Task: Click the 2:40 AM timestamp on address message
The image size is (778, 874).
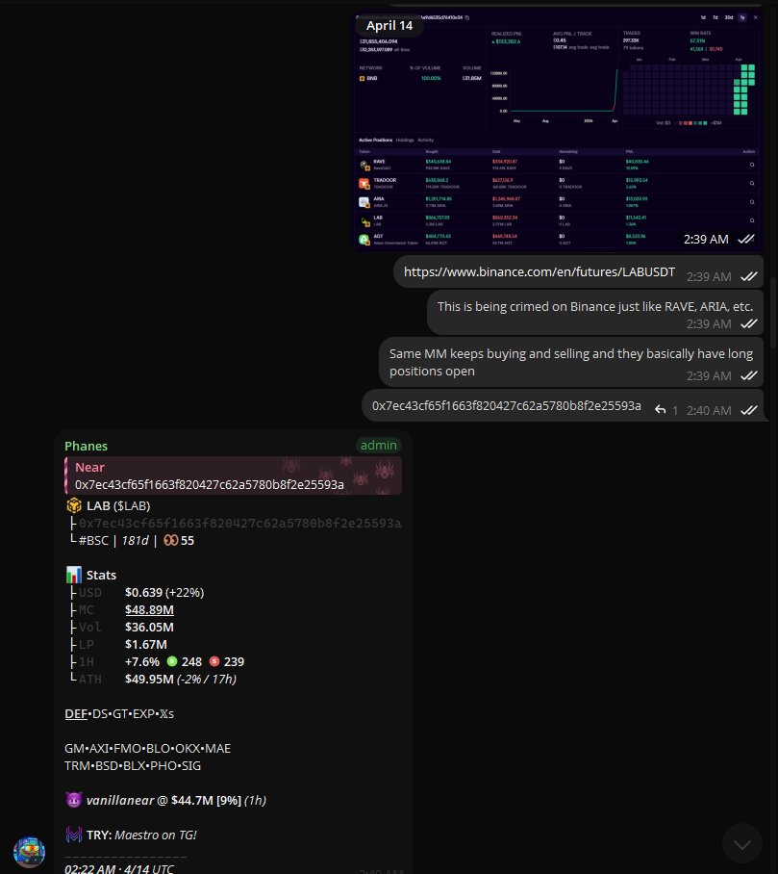Action: click(x=709, y=411)
